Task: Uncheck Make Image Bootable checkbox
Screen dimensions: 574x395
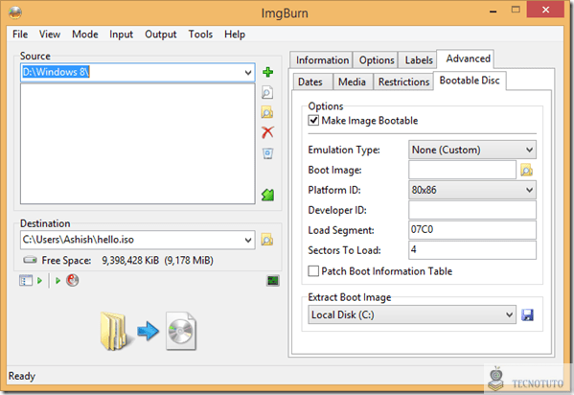Action: [313, 120]
